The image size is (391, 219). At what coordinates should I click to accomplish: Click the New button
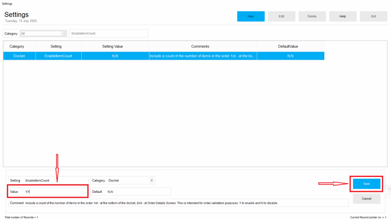coord(251,16)
